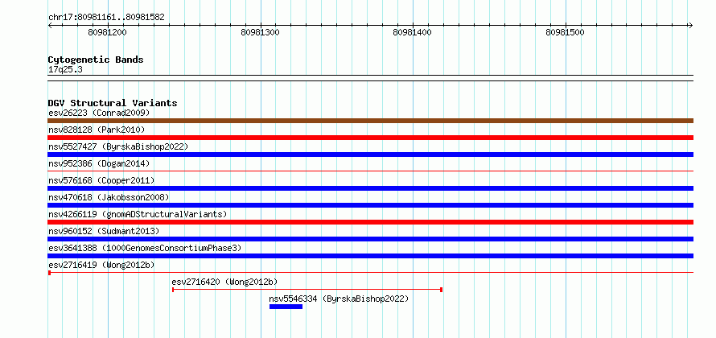The height and width of the screenshot is (338, 716).
Task: Open nsv5527427 (ByrskaBishop2022) label
Action: tap(118, 146)
